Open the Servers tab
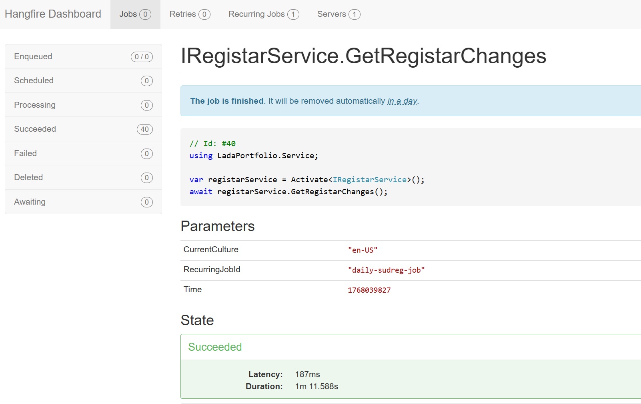The height and width of the screenshot is (404, 641). [338, 14]
